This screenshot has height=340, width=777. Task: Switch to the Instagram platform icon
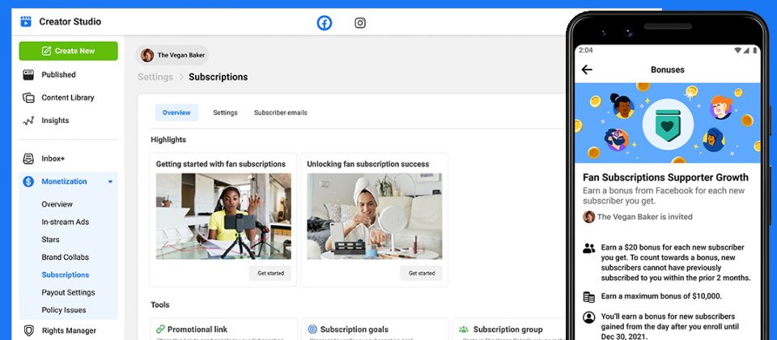[x=360, y=23]
